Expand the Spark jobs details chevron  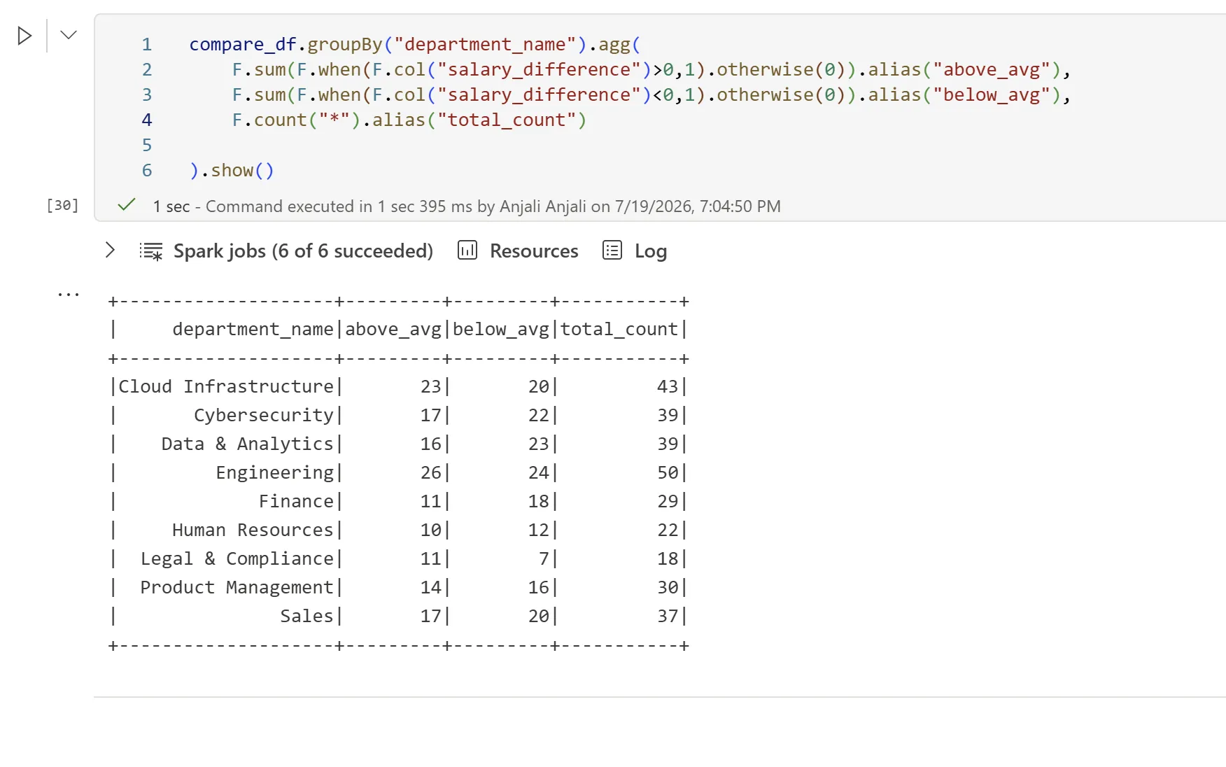point(110,251)
